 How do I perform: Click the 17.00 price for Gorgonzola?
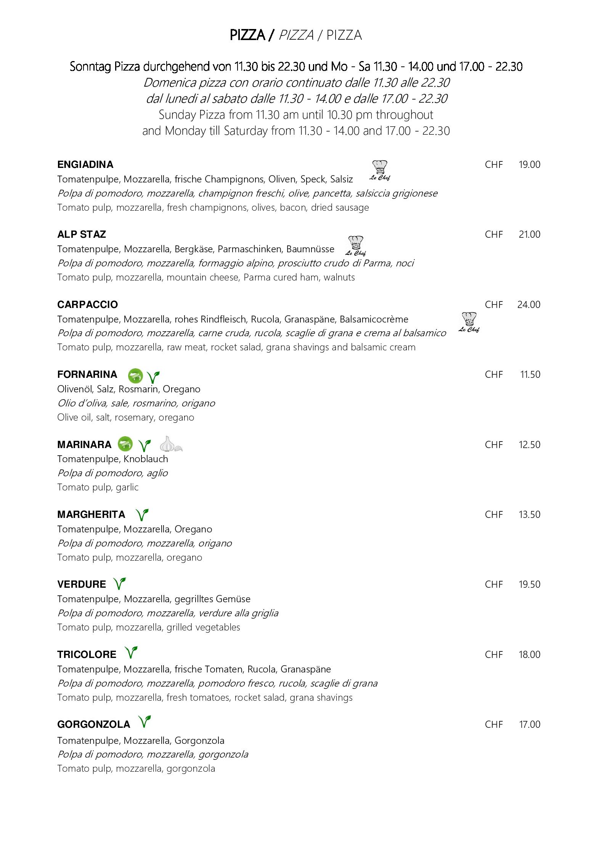(x=530, y=724)
